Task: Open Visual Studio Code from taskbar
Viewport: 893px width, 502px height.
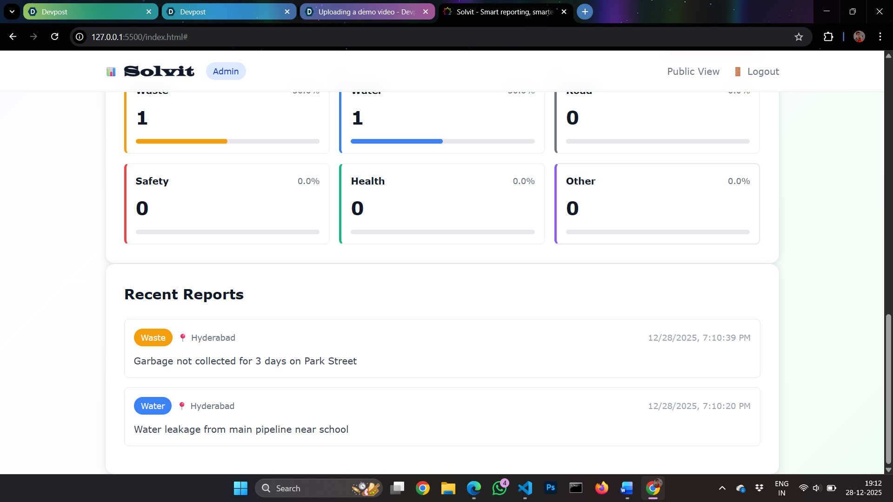Action: tap(525, 488)
